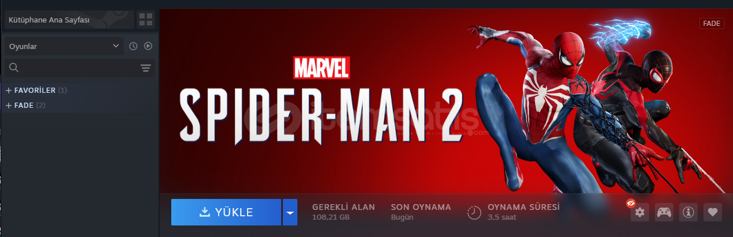The width and height of the screenshot is (733, 237).
Task: Toggle Spider-Man 2 as favorite heart
Action: [x=713, y=212]
